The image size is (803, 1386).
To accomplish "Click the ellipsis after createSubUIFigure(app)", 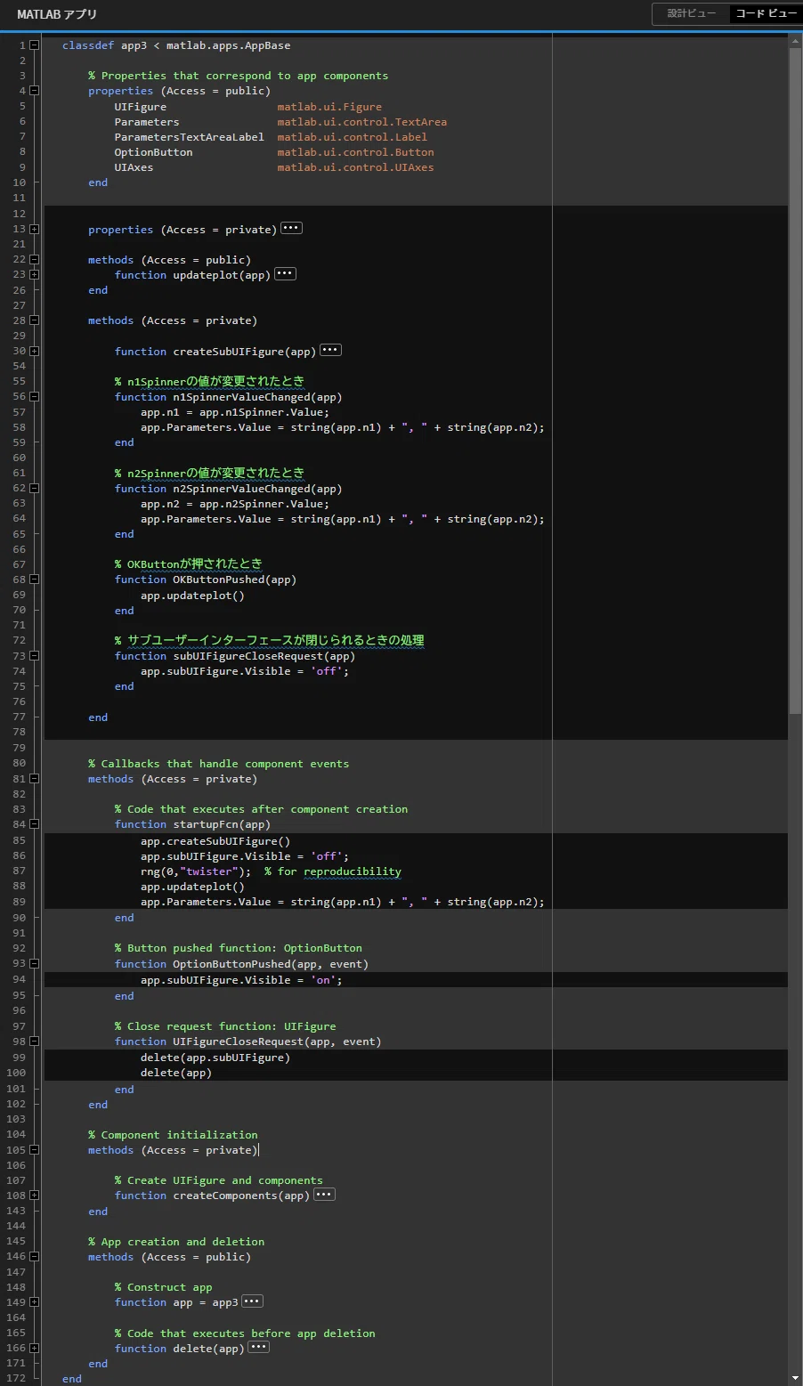I will coord(330,350).
